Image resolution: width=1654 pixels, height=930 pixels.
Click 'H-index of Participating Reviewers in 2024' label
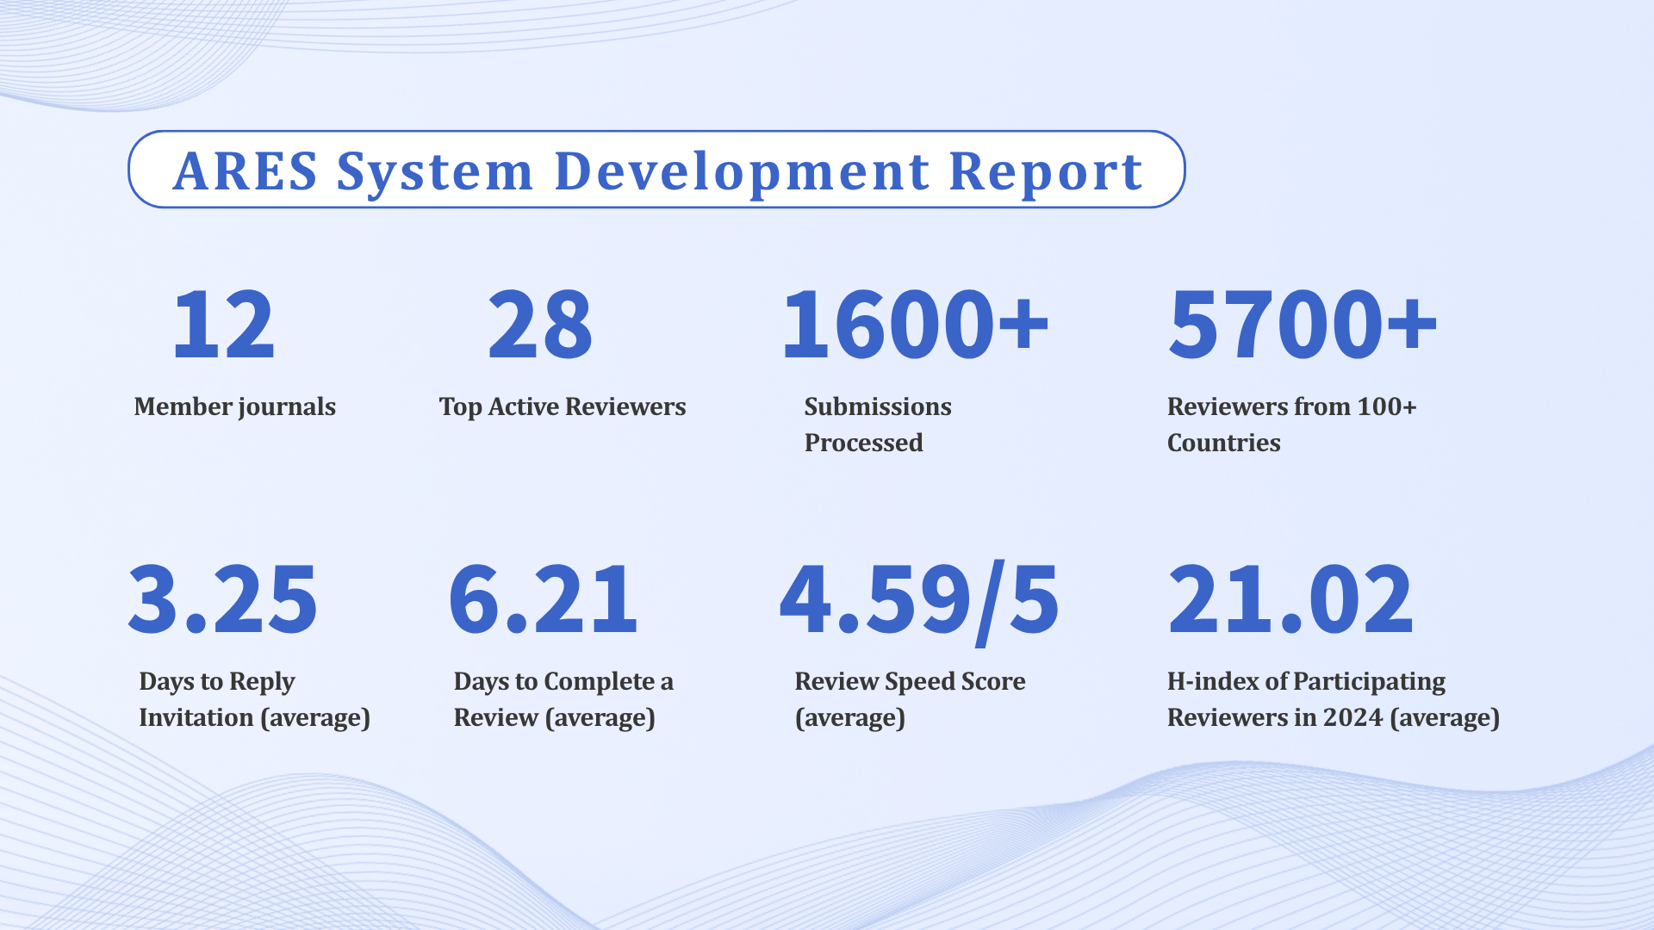click(1334, 699)
